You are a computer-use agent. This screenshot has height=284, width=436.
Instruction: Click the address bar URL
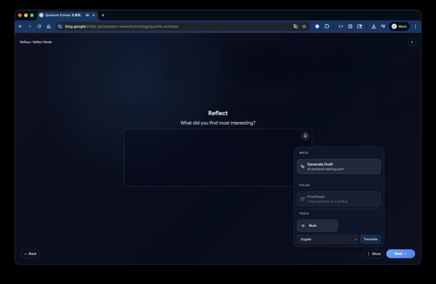(122, 26)
